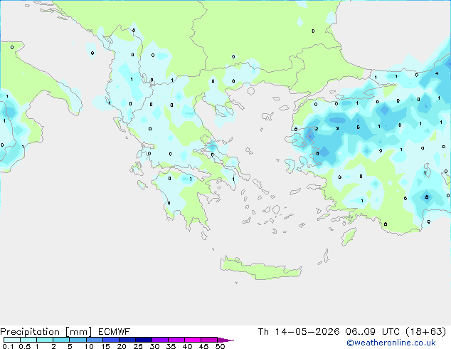Click the ECMWF model label
The height and width of the screenshot is (349, 451).
[114, 332]
